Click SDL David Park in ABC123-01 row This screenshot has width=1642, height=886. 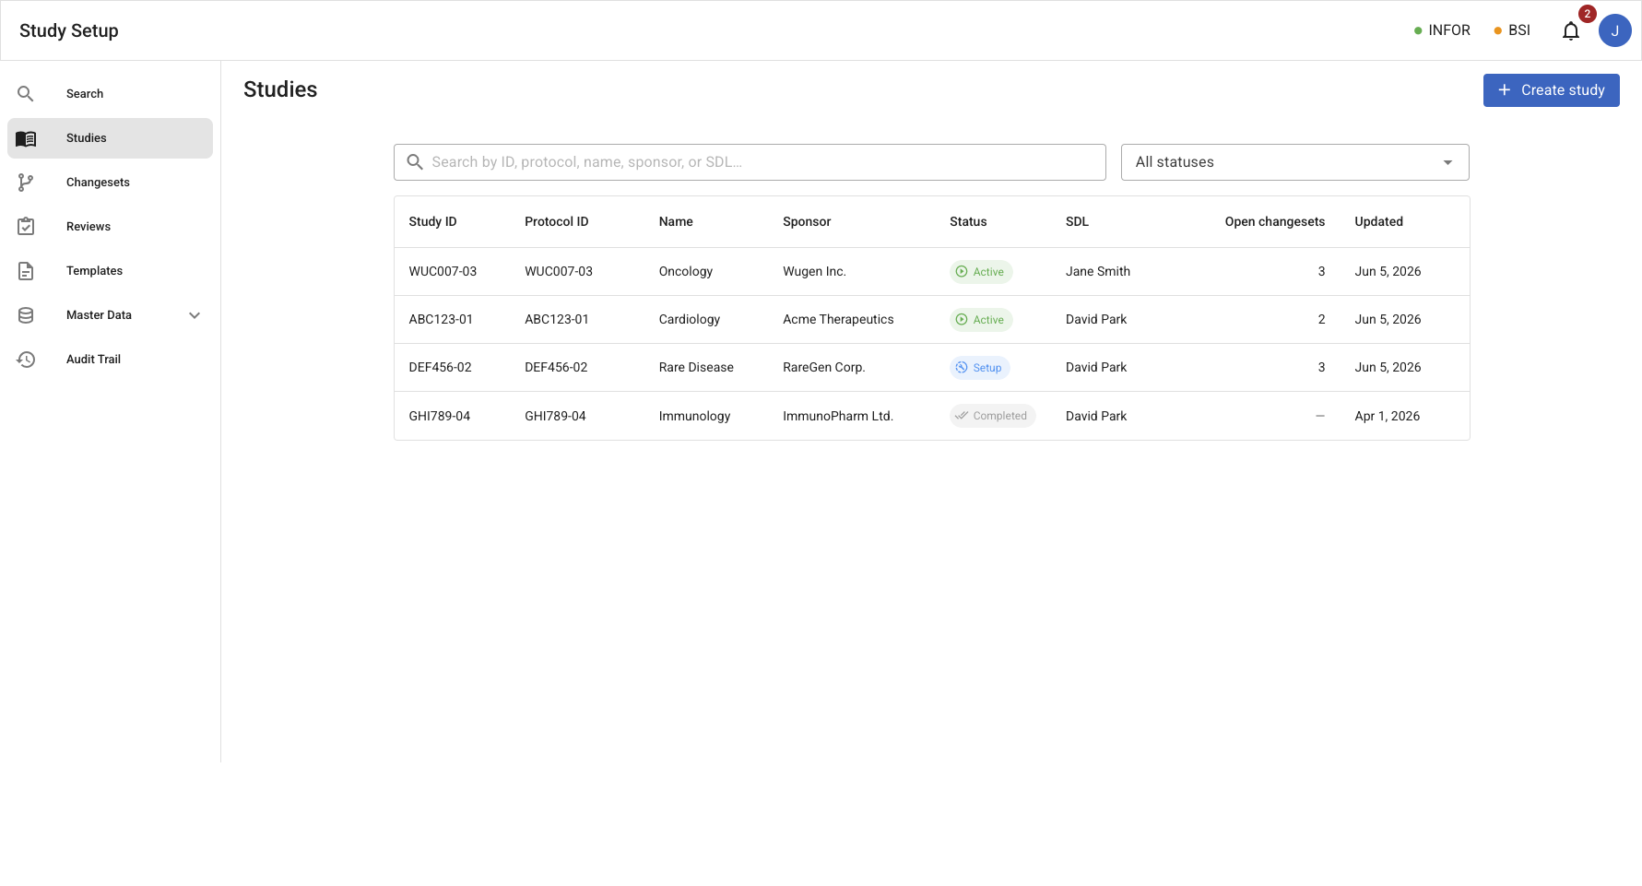point(1096,320)
